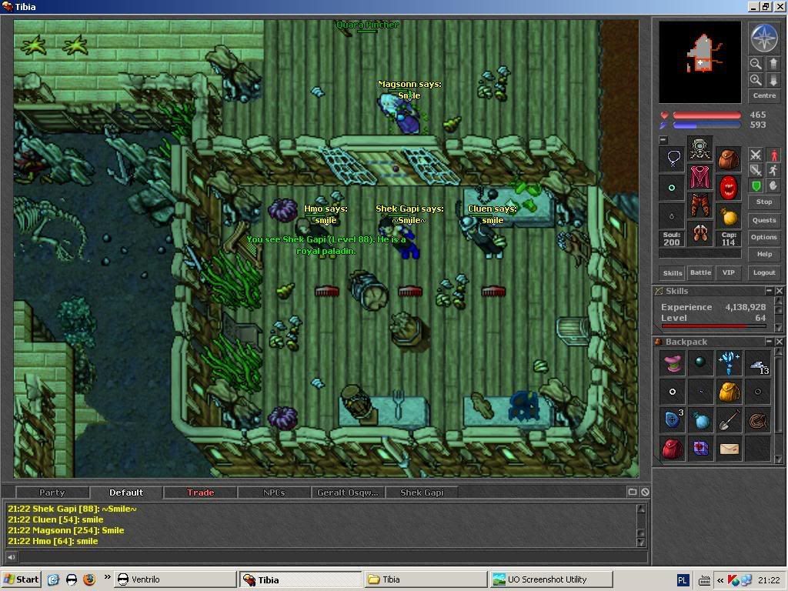
Task: Select the ring in the left hand slot
Action: point(672,188)
